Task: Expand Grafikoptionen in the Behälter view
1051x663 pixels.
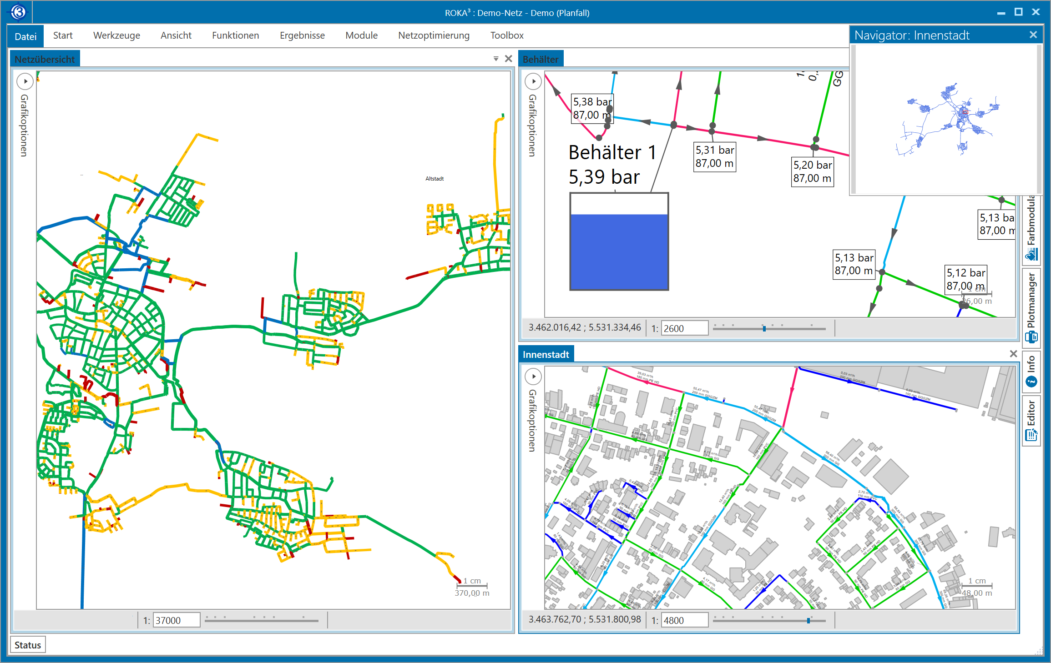Action: (533, 81)
